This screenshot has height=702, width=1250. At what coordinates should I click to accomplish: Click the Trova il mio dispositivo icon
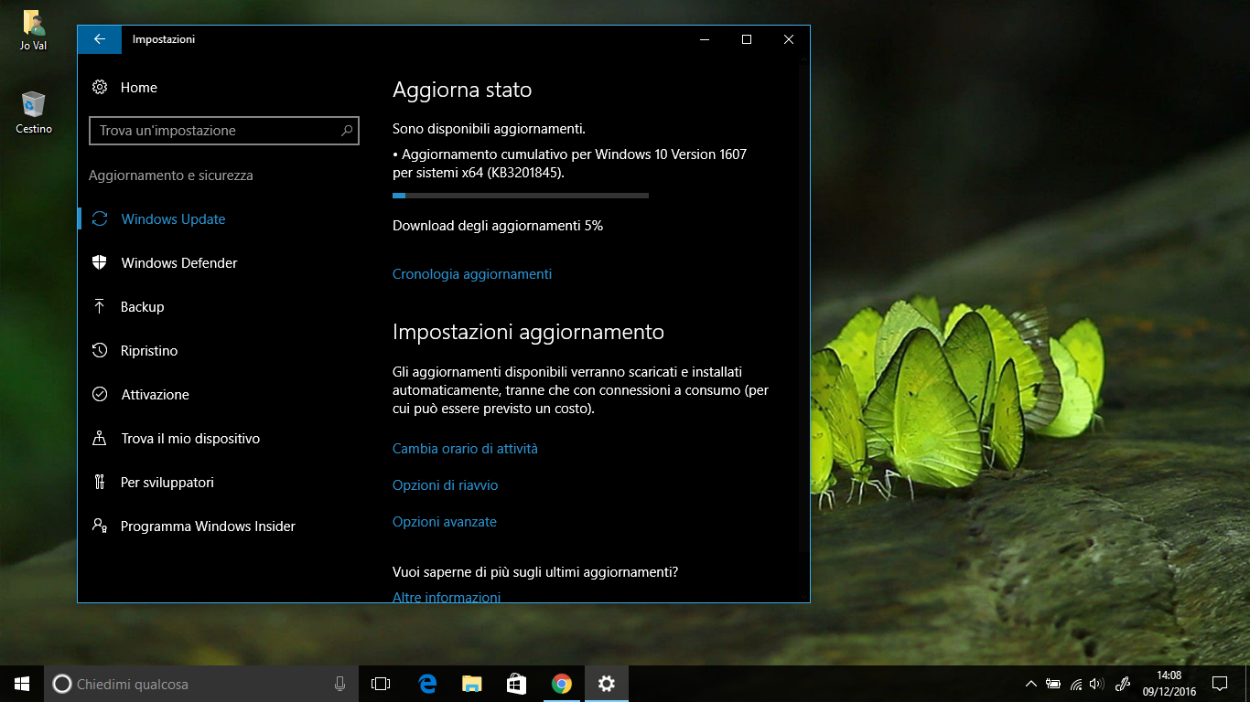tap(100, 439)
